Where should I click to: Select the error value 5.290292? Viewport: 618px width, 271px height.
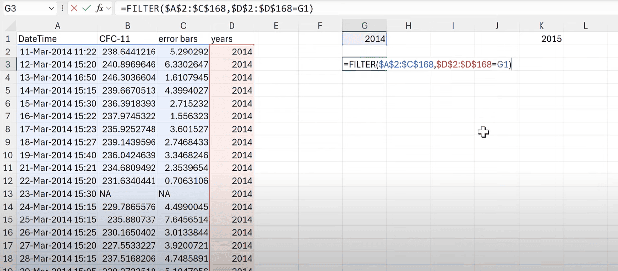(183, 52)
